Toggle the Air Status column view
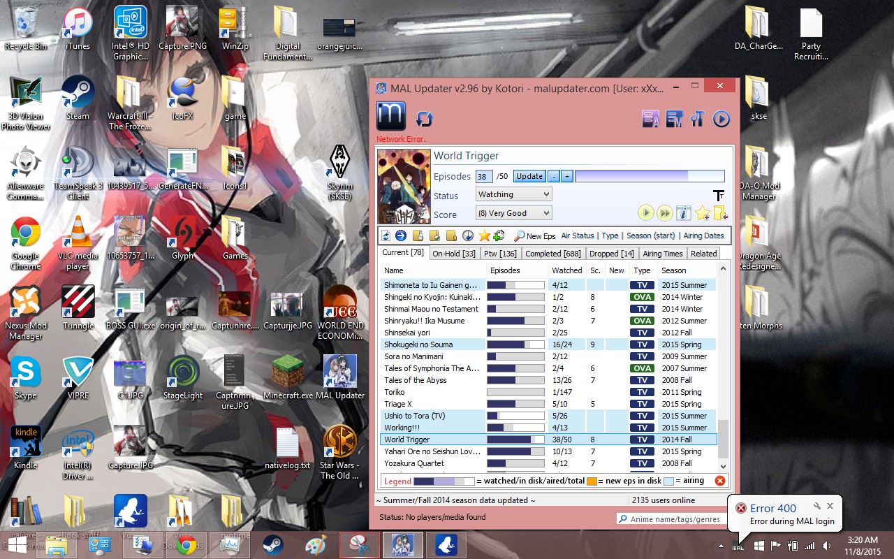The width and height of the screenshot is (894, 559). coord(578,235)
